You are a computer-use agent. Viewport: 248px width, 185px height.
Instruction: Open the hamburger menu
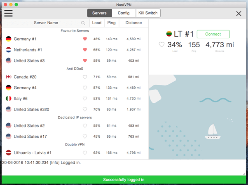tap(8, 13)
